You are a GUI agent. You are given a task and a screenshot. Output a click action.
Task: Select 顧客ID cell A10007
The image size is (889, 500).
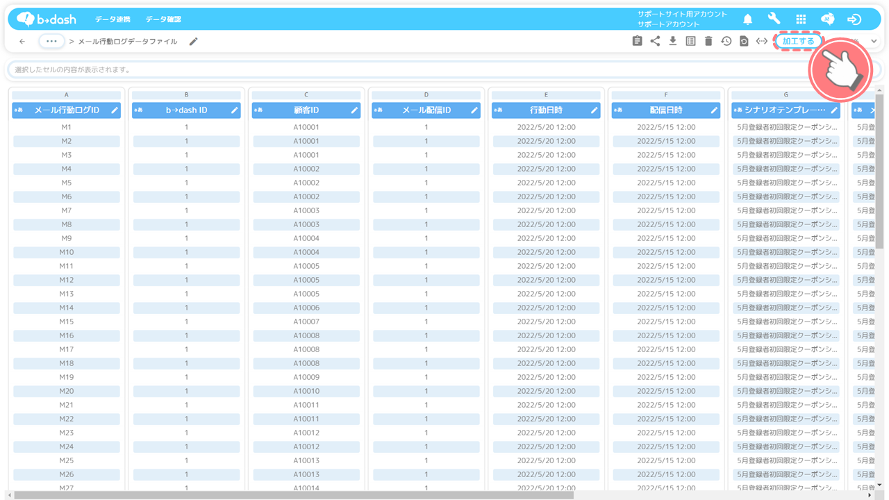tap(306, 322)
